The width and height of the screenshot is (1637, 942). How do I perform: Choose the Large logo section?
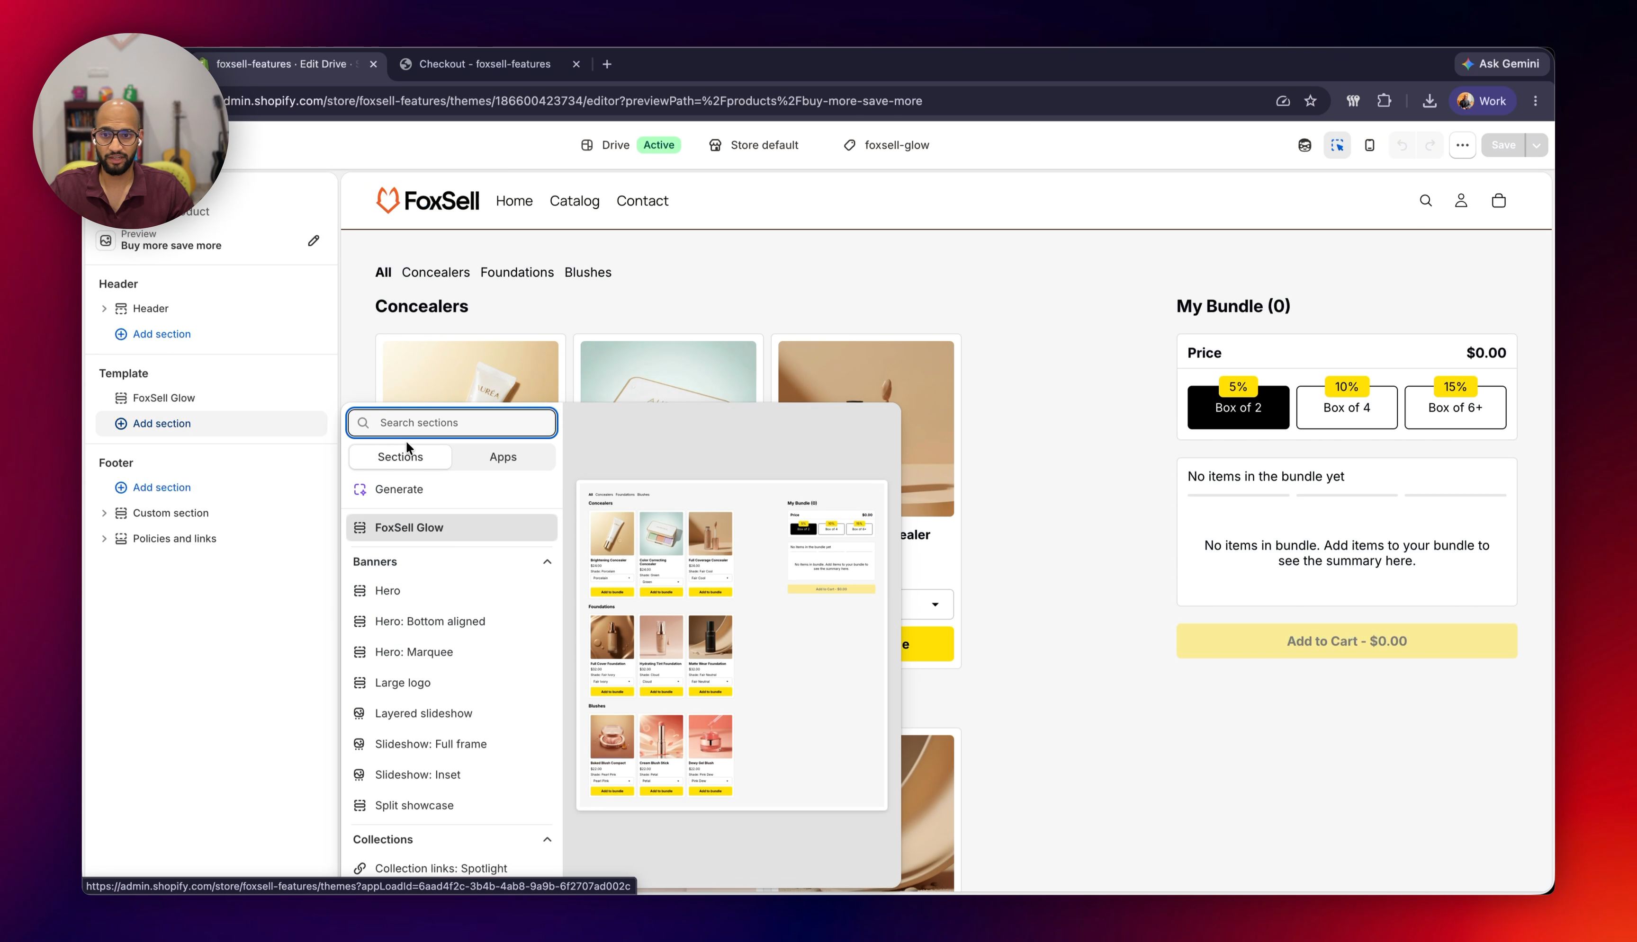pyautogui.click(x=452, y=683)
